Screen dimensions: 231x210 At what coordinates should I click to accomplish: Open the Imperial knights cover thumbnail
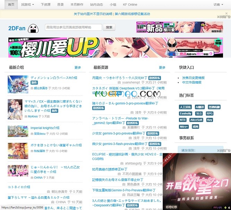18,131
